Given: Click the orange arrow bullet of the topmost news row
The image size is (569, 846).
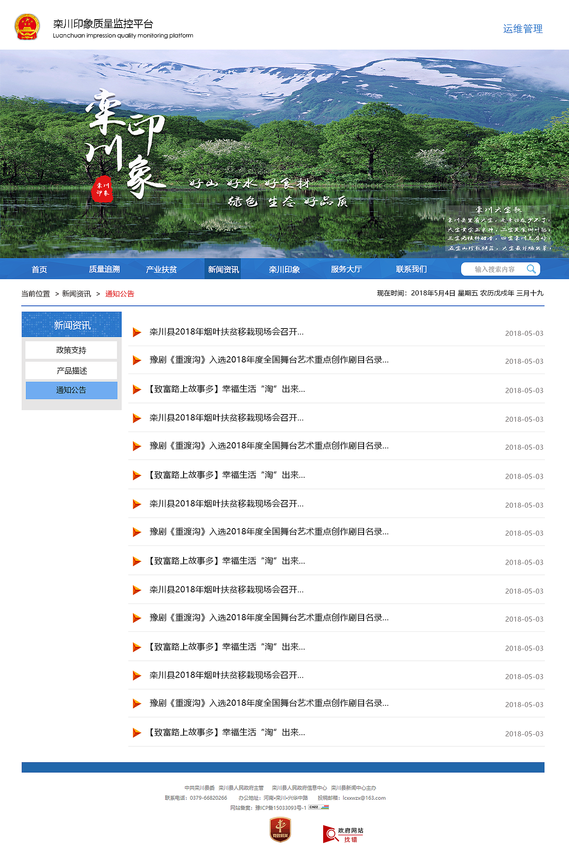Looking at the screenshot, I should [x=137, y=332].
